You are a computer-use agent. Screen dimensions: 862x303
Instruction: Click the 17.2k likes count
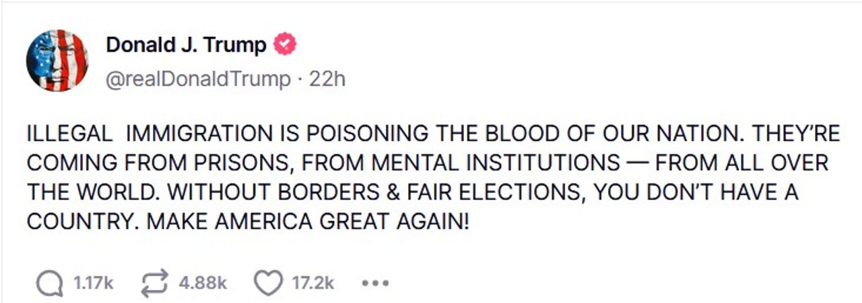click(313, 284)
